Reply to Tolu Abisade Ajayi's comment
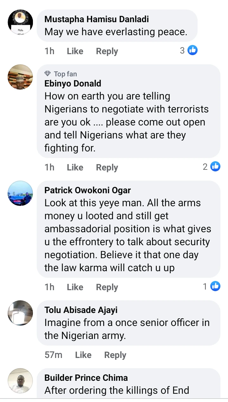Screen dimensions: 228x402 point(115,355)
